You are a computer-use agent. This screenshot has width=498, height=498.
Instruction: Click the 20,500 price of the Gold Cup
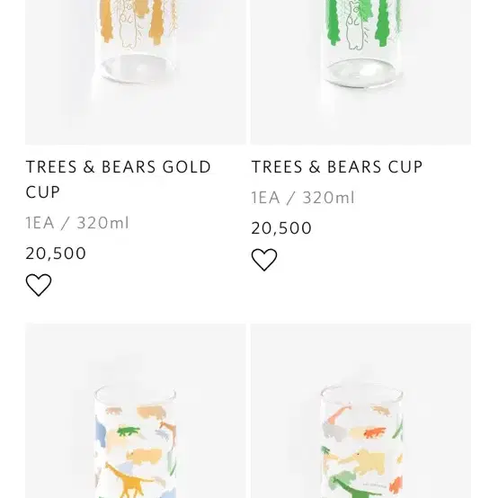[56, 253]
